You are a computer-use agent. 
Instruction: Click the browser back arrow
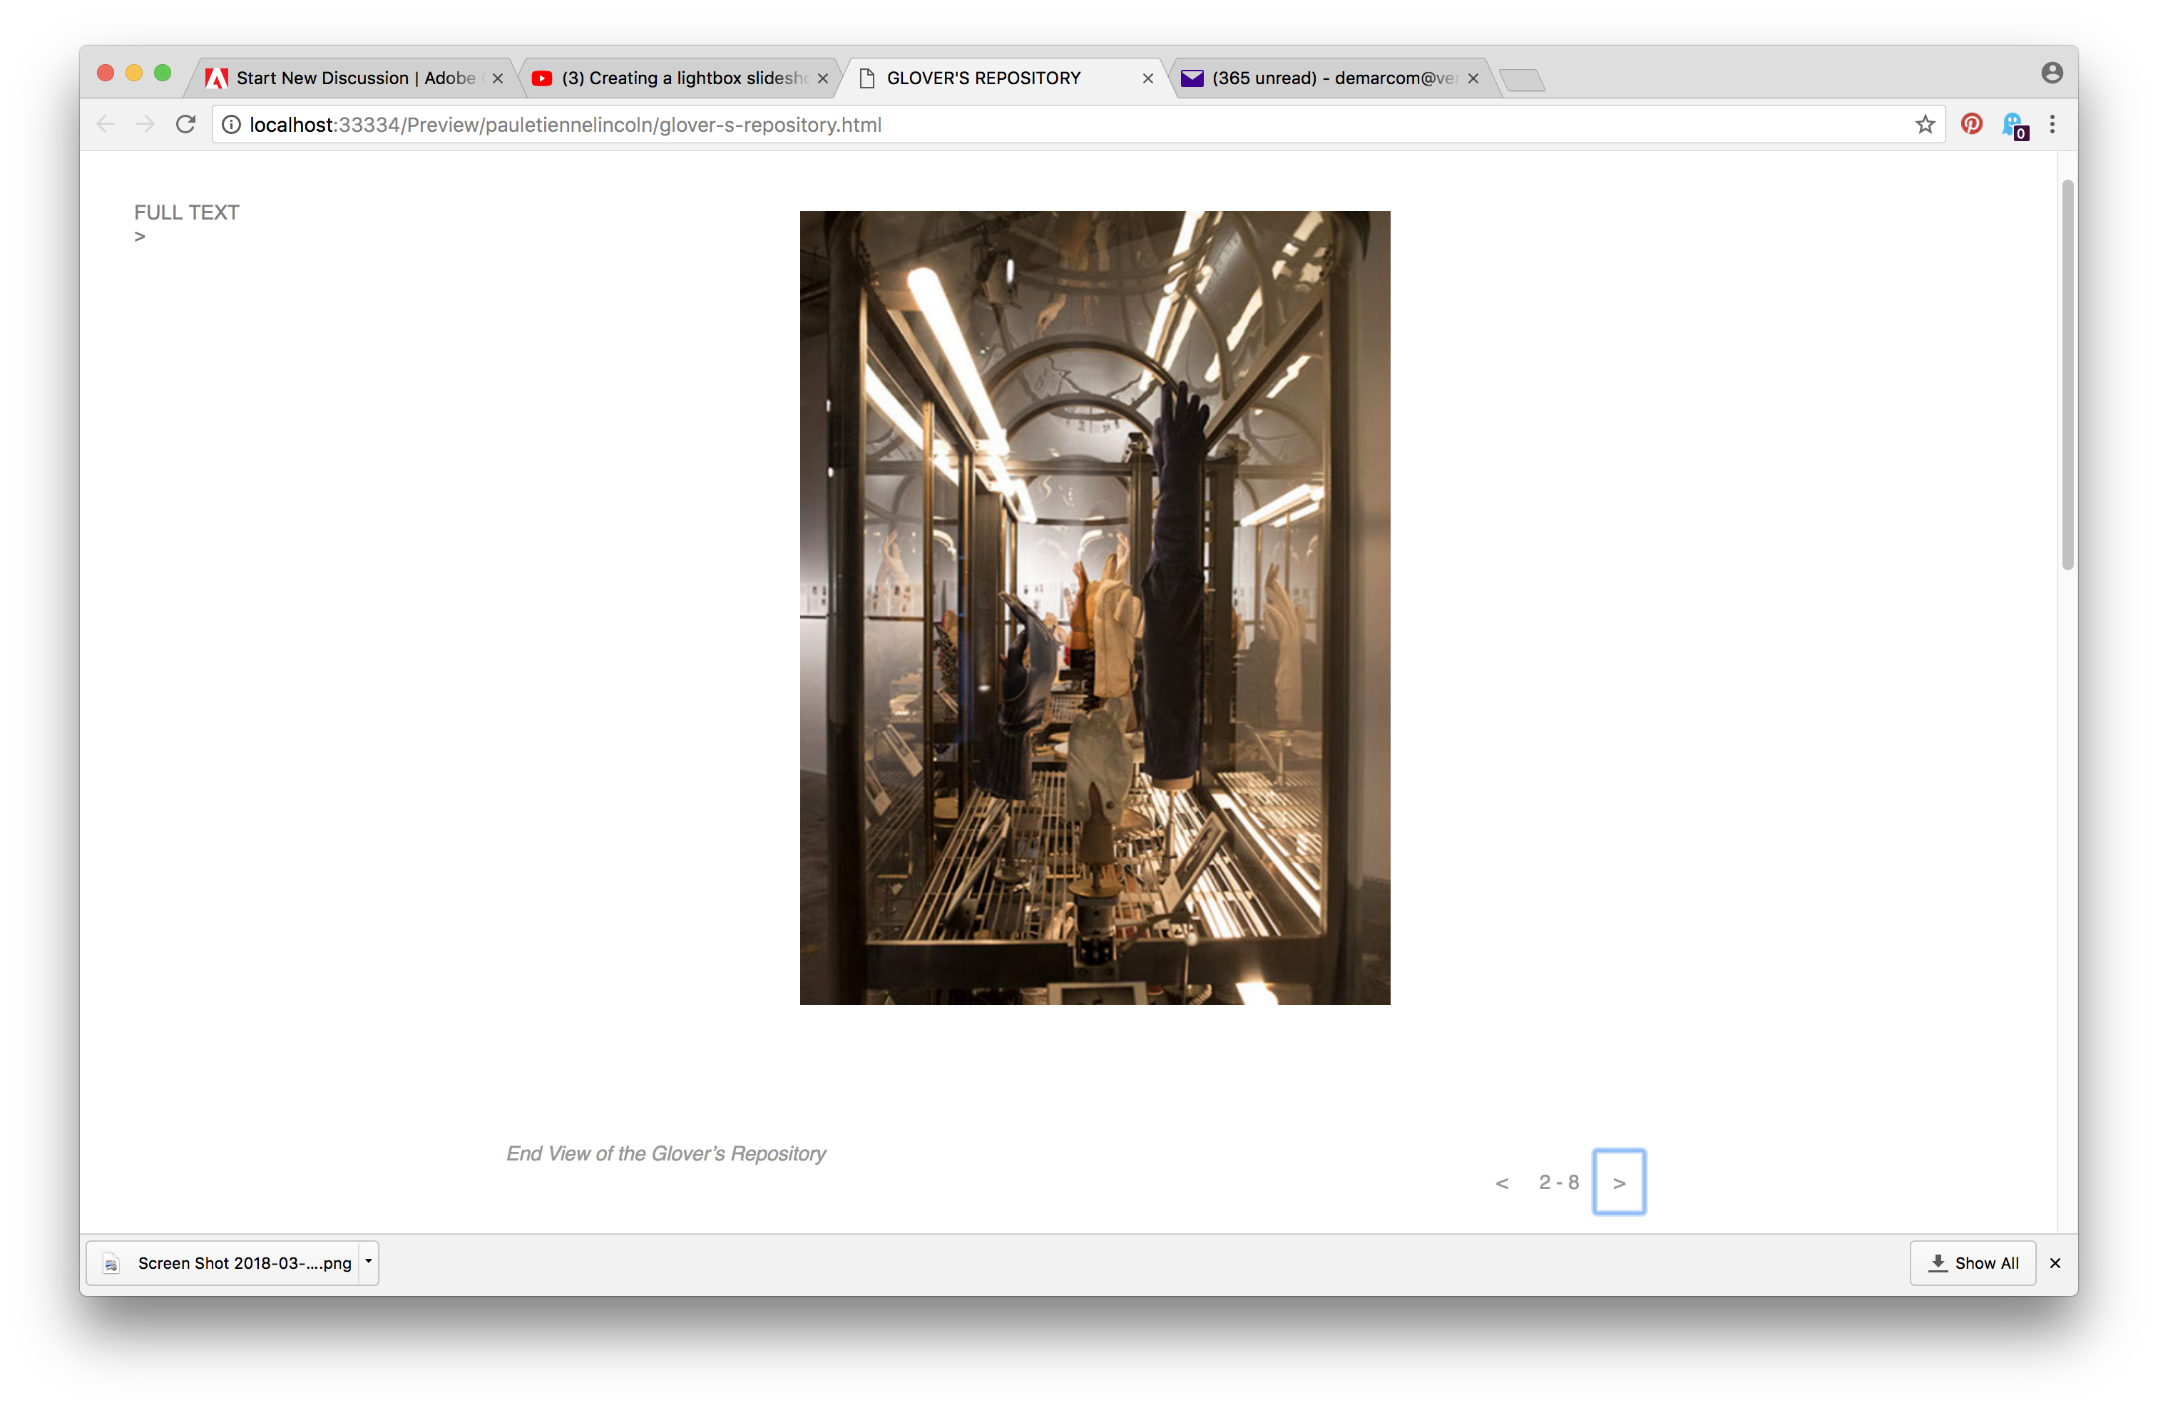pyautogui.click(x=105, y=124)
